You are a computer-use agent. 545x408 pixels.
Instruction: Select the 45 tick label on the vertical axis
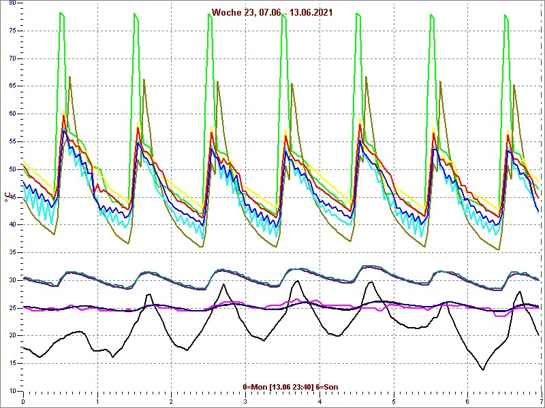pos(12,197)
